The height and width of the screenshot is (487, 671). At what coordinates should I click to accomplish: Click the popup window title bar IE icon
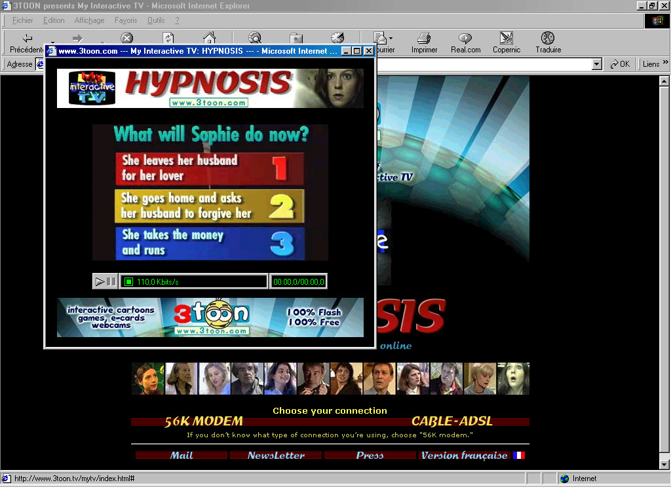coord(51,51)
